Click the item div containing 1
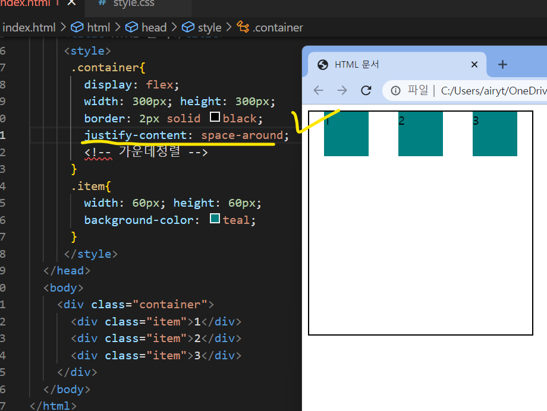547x411 pixels. [x=156, y=321]
